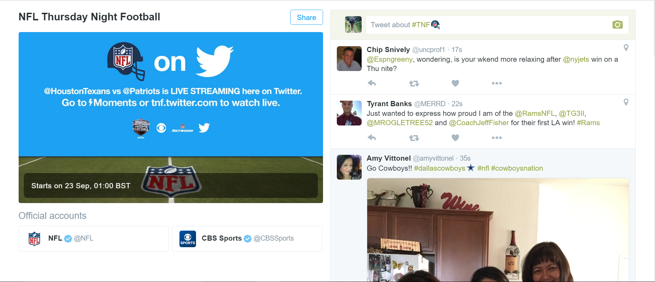Click the 17s timestamp on Chip's tweet
This screenshot has height=282, width=655.
[x=457, y=50]
